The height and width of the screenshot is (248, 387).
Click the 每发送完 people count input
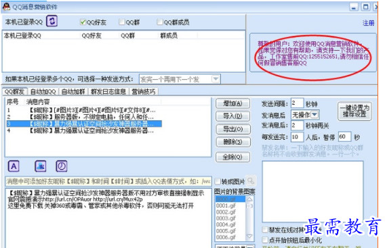click(x=297, y=137)
